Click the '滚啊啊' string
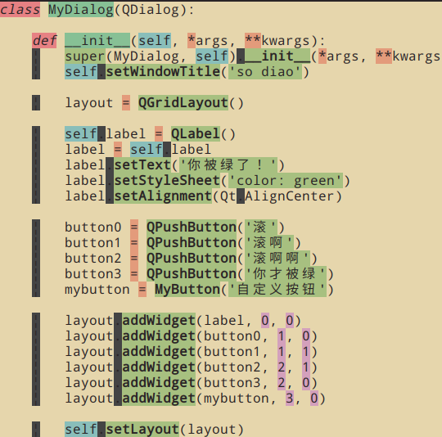 click(277, 258)
